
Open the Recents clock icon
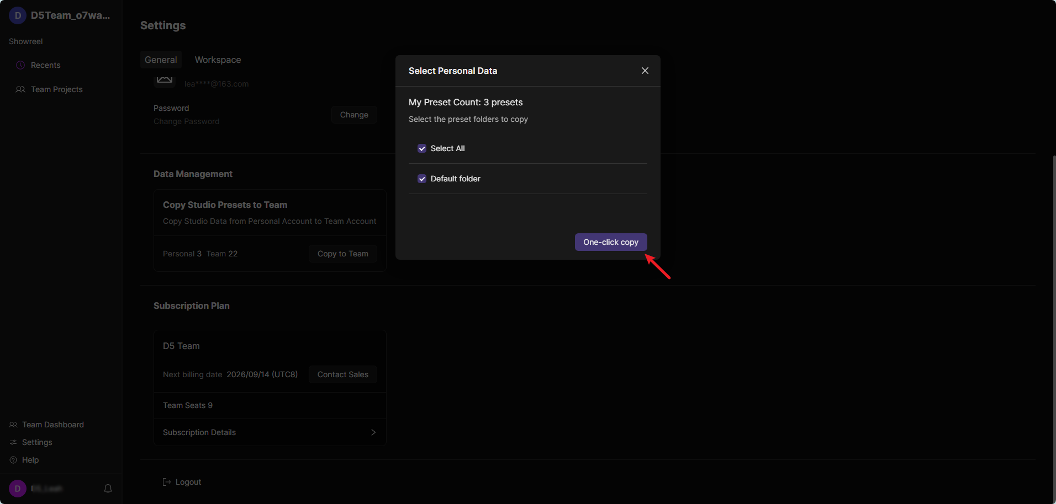(20, 65)
